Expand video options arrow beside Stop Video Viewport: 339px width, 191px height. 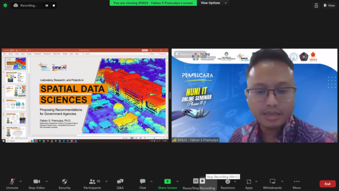pos(47,181)
